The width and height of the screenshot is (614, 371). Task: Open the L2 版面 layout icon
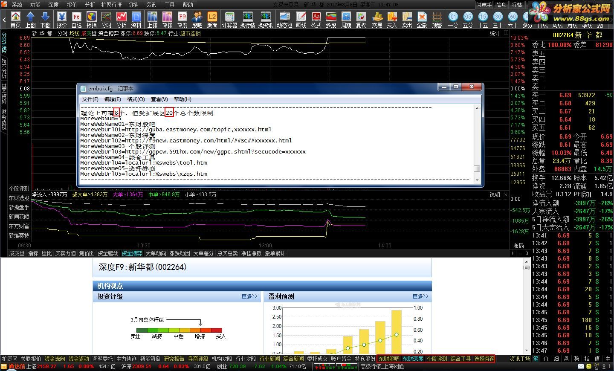(x=212, y=20)
